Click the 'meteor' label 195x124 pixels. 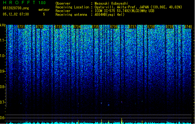[x=44, y=10]
